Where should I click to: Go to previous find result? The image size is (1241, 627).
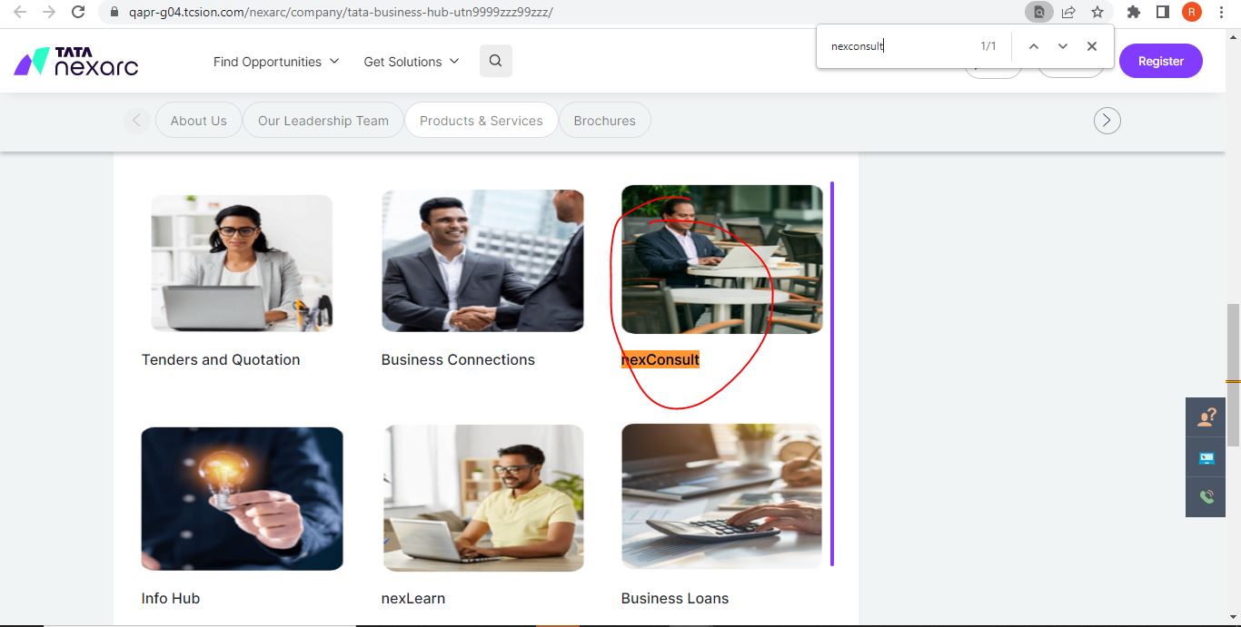point(1033,46)
